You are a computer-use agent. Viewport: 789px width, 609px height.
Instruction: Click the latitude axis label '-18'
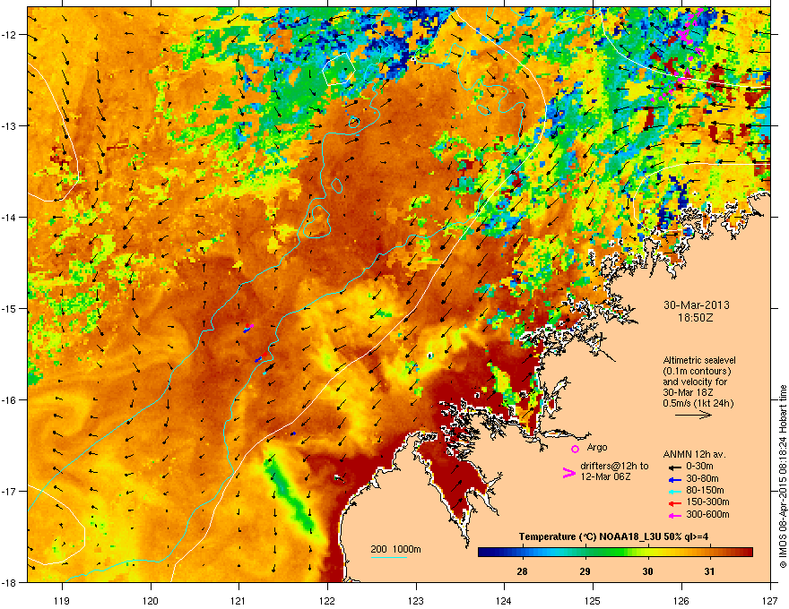pyautogui.click(x=9, y=582)
